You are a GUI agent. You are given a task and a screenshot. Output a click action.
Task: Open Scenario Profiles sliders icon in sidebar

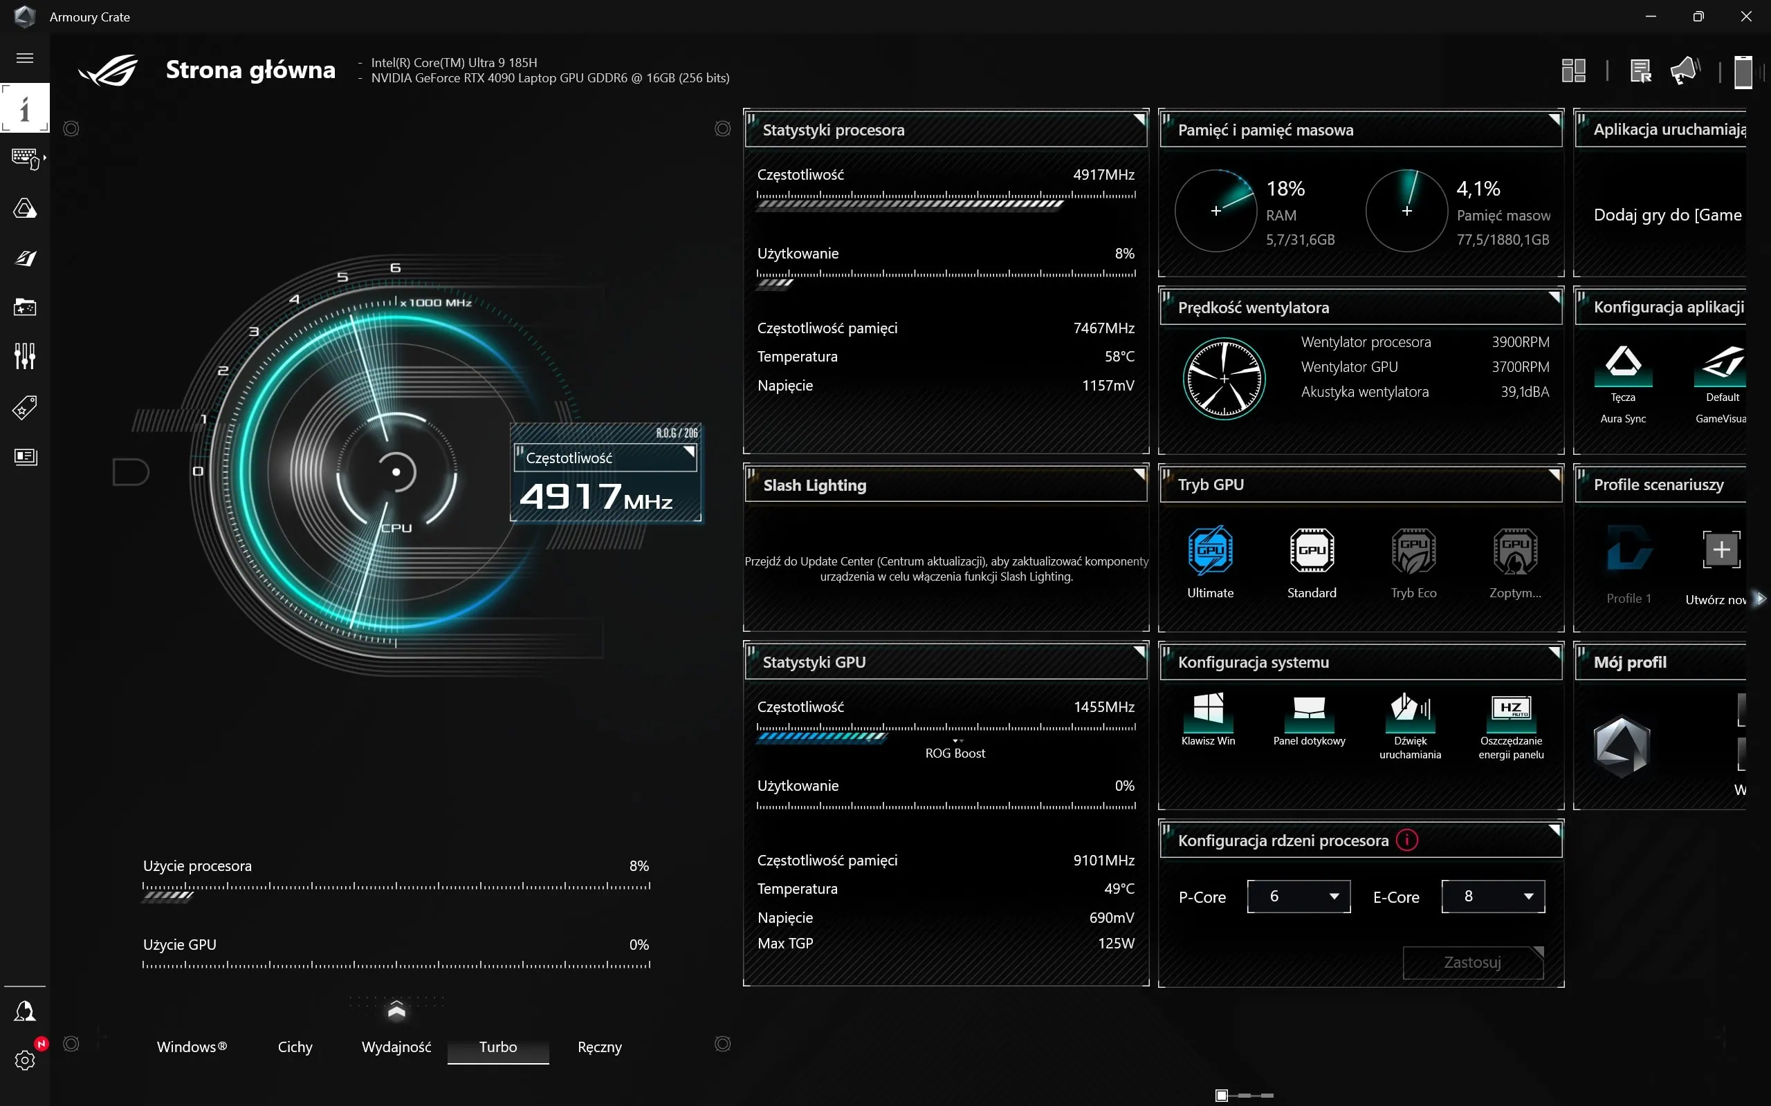25,356
